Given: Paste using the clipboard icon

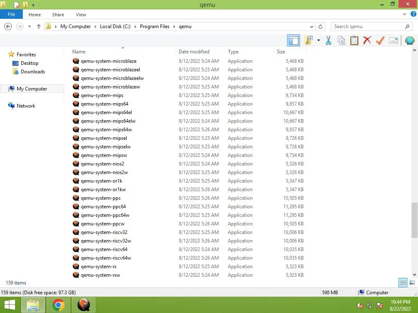Looking at the screenshot, I should 354,40.
